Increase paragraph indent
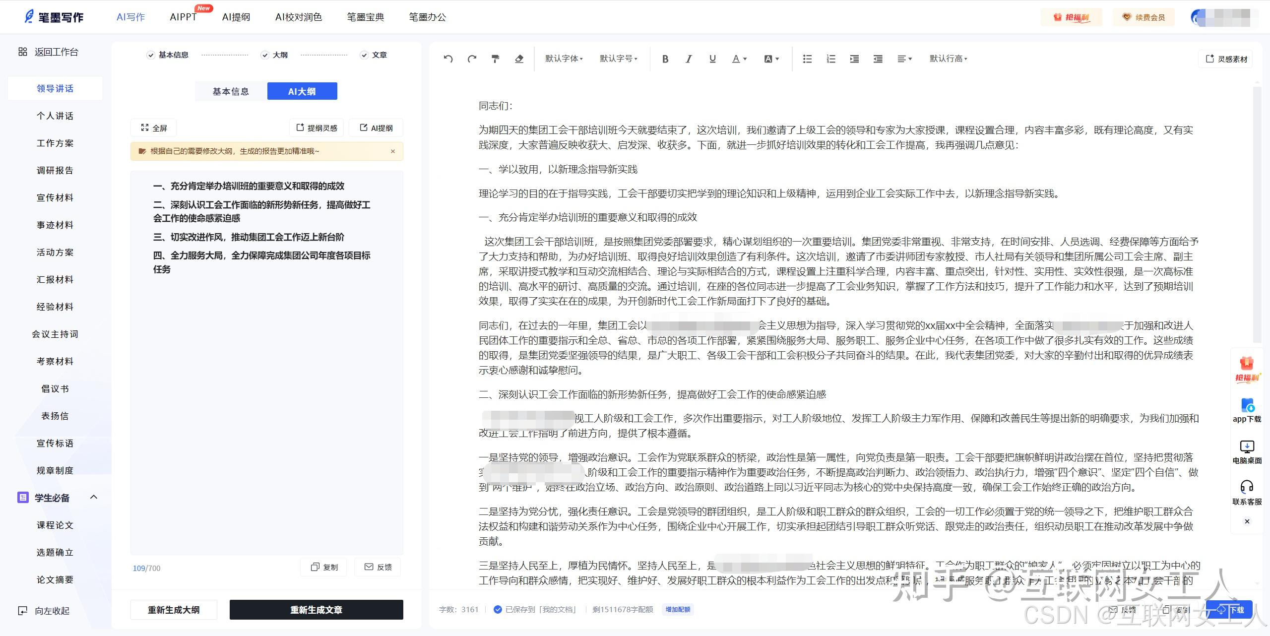1270x636 pixels. pos(854,59)
